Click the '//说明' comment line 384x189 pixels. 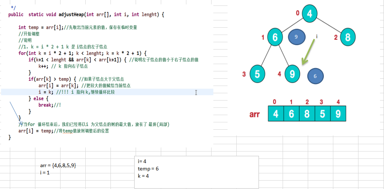(25, 40)
